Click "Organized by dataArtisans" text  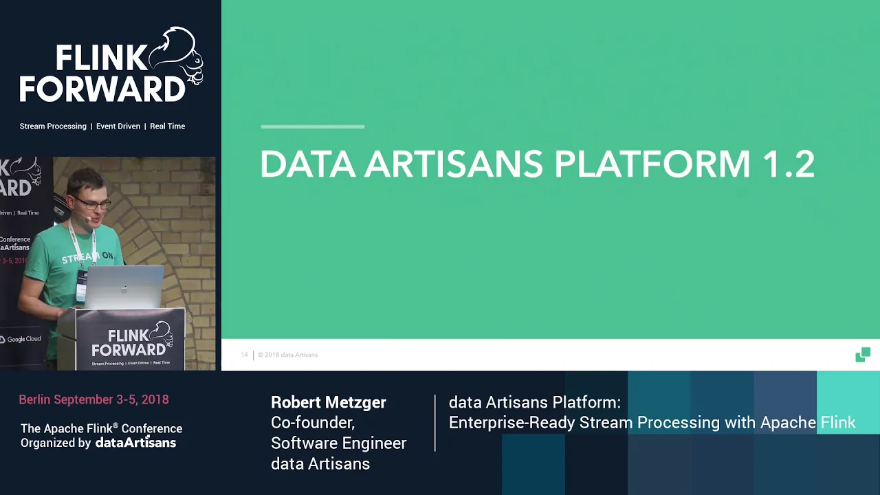98,443
